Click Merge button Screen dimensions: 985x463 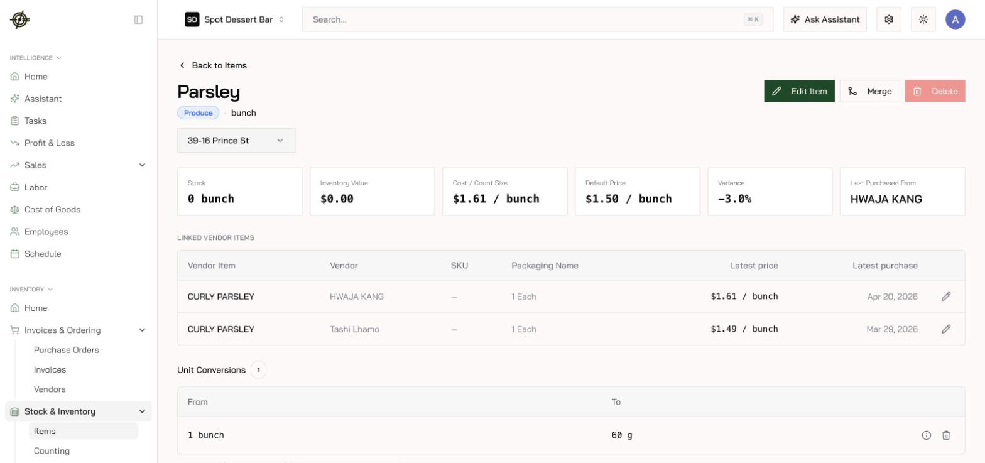pos(869,91)
